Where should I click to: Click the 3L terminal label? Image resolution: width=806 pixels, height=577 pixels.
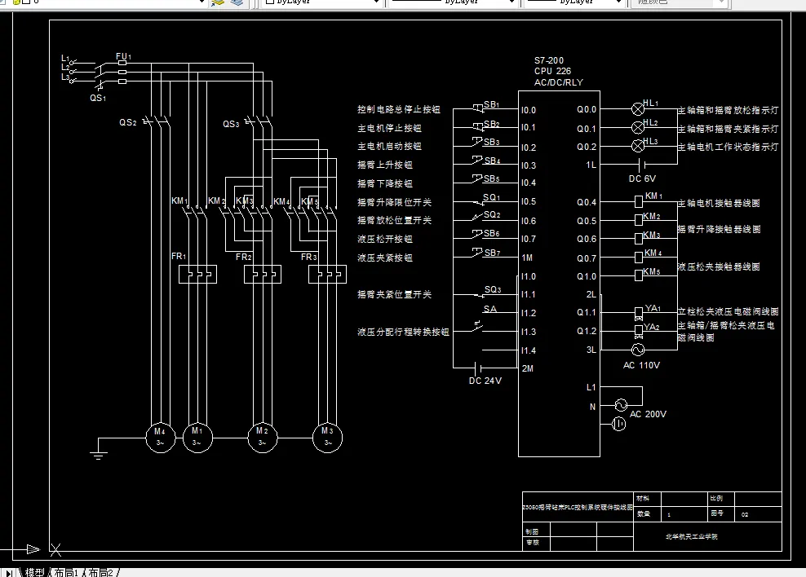pyautogui.click(x=591, y=350)
